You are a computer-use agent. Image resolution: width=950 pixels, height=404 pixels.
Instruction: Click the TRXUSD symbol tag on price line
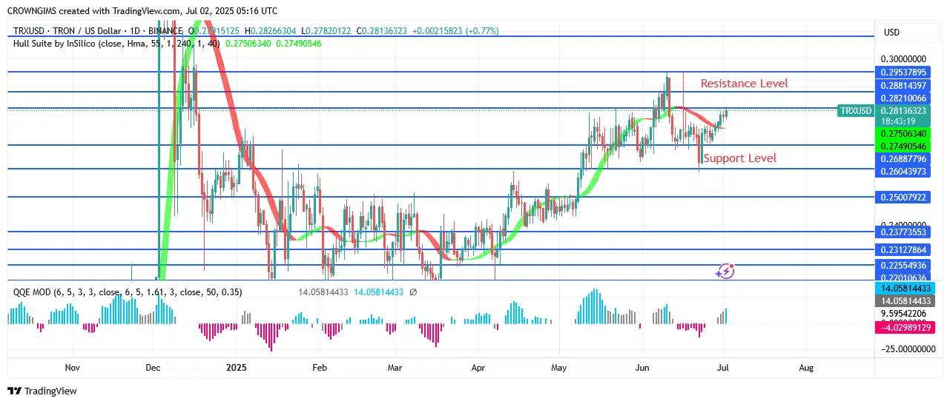[855, 111]
